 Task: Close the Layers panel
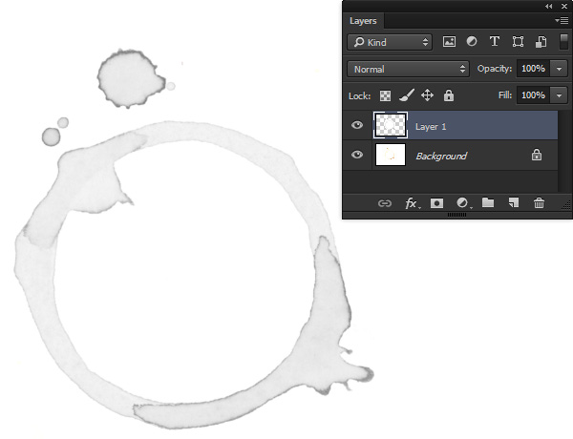(x=564, y=7)
